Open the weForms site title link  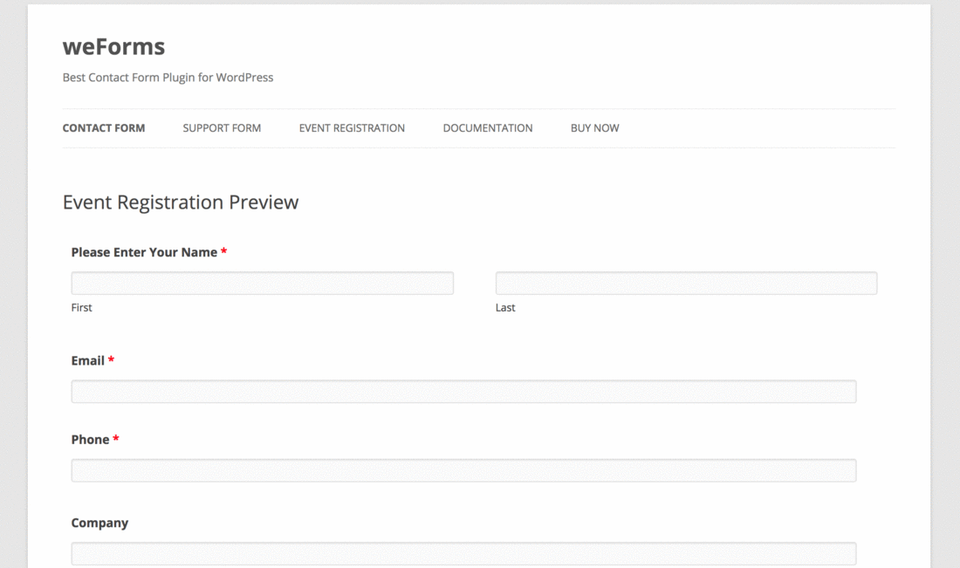click(113, 46)
